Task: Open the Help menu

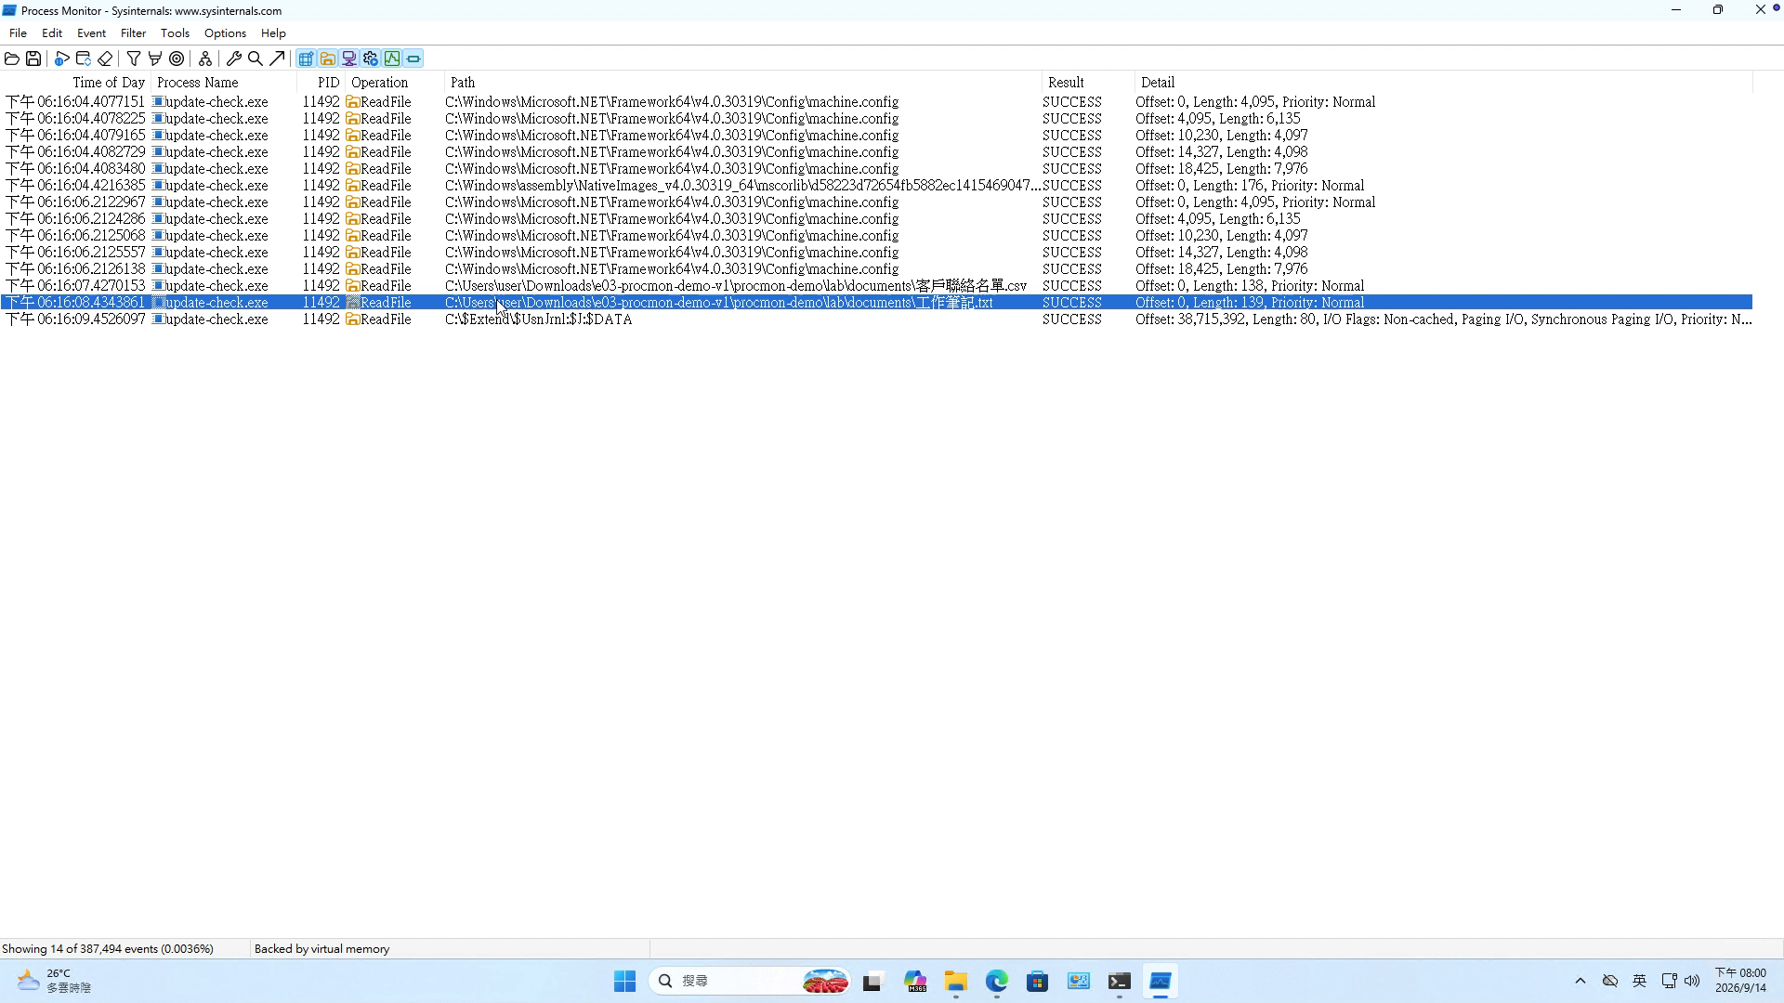Action: pyautogui.click(x=273, y=33)
